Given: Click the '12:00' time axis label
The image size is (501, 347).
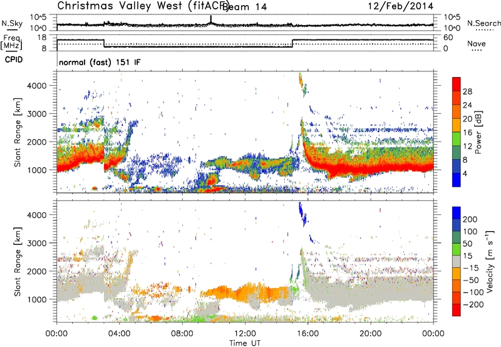Looking at the screenshot, I should click(x=245, y=334).
